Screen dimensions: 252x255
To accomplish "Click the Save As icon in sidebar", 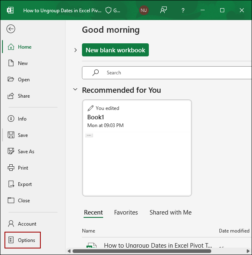I will point(11,151).
